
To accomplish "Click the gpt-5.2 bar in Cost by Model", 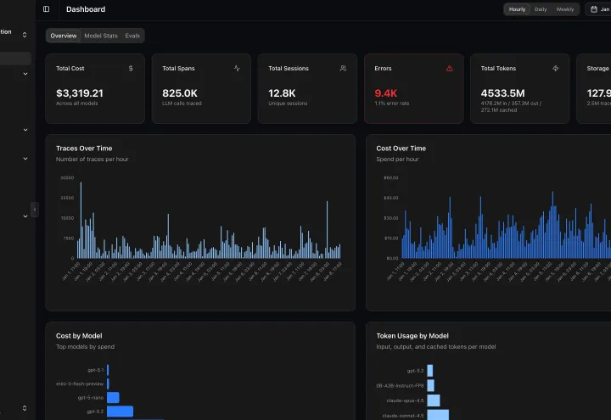I will click(120, 411).
